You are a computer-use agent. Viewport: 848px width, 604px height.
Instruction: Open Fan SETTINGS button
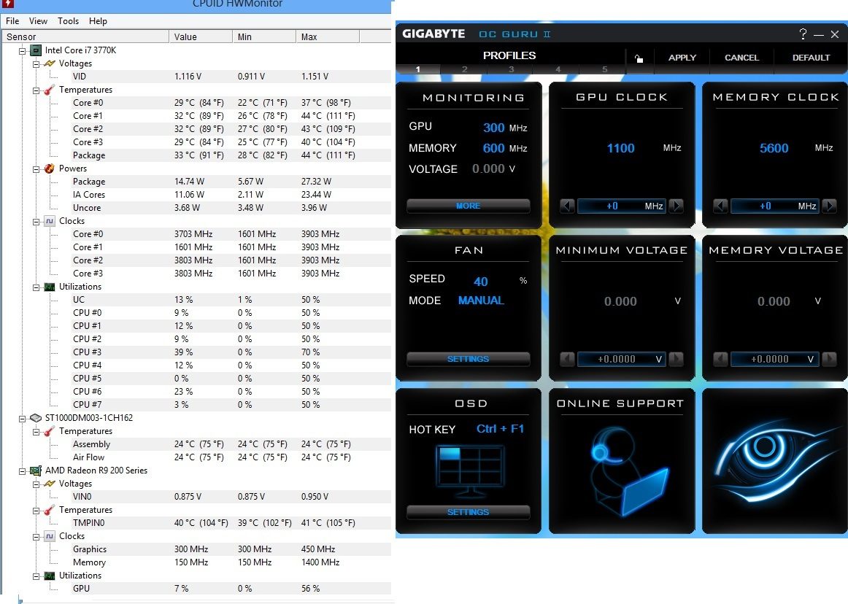click(x=469, y=359)
